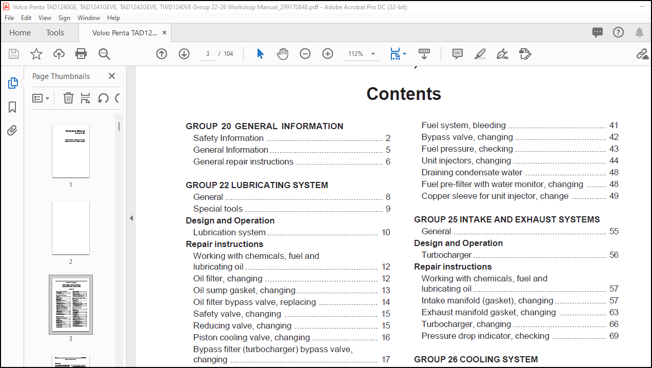
Task: Click the GROUP 22 LUBRICATING SYSTEM heading
Action: click(257, 185)
